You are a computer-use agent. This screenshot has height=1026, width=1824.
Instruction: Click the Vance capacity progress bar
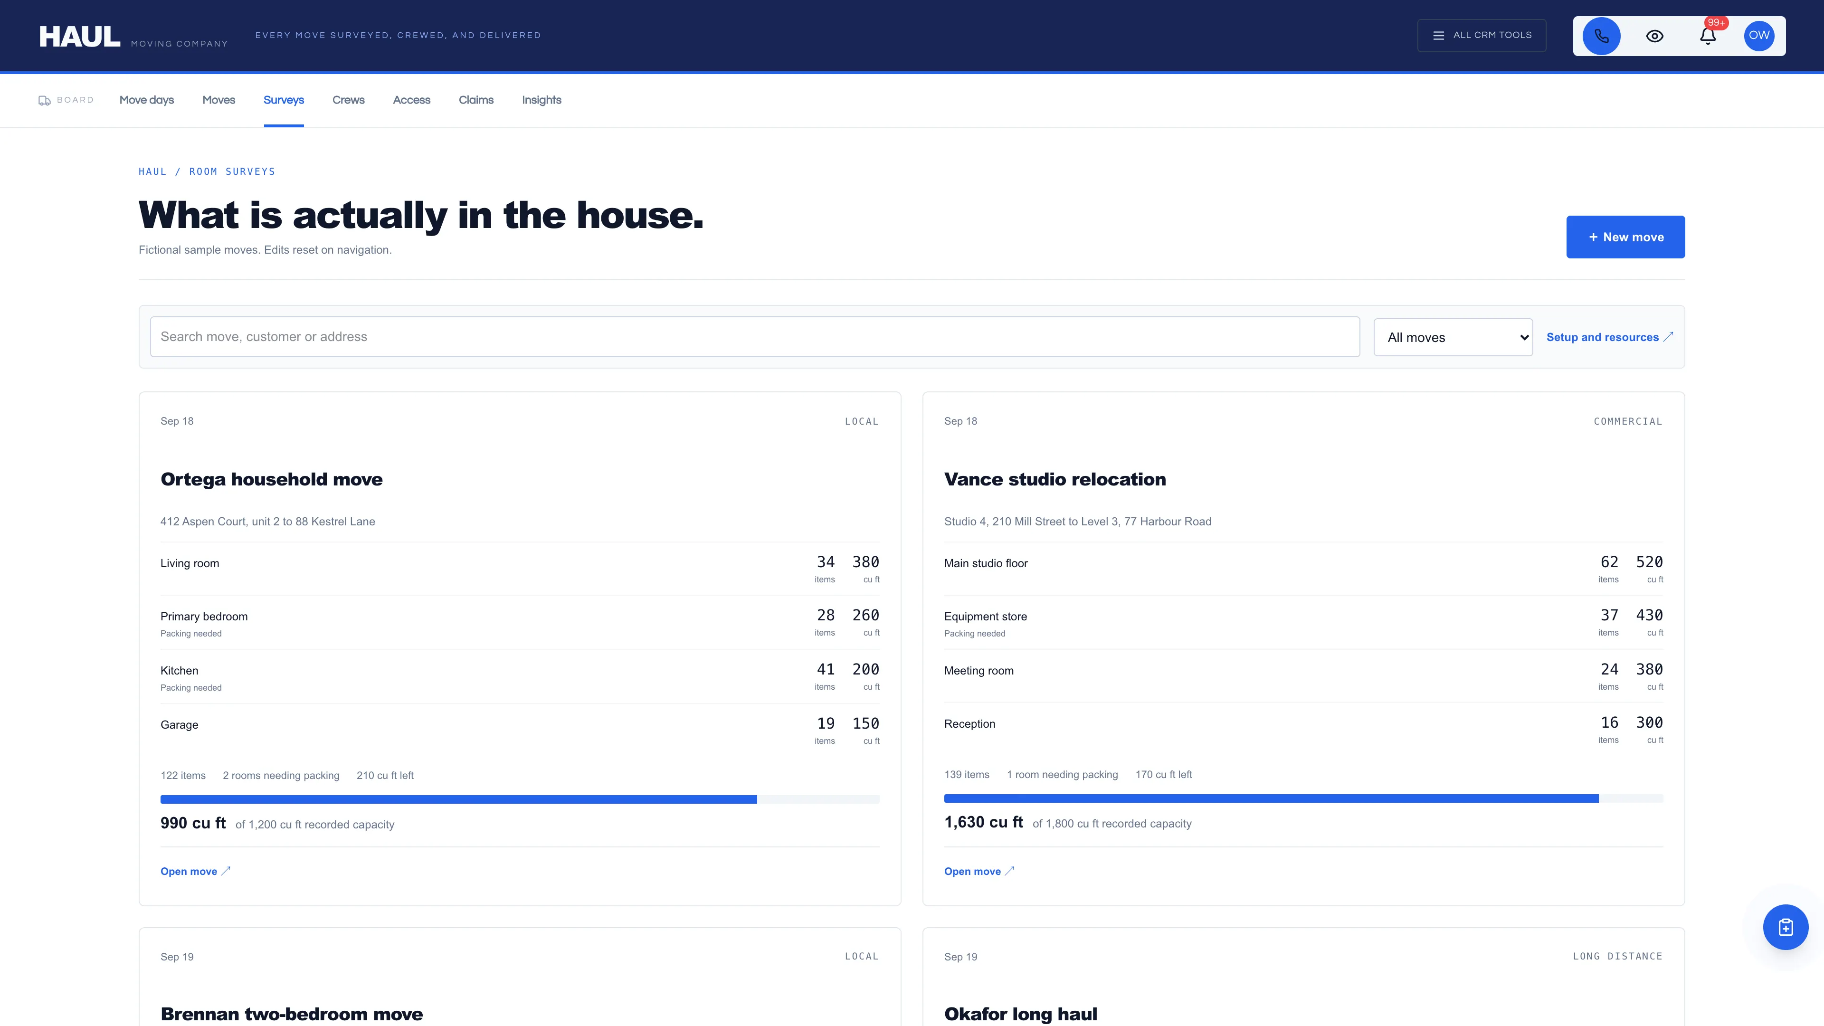pos(1303,798)
